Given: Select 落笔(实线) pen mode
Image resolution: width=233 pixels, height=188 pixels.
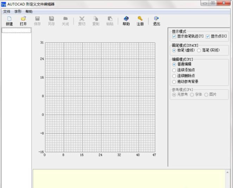Looking at the screenshot, I should pyautogui.click(x=199, y=50).
